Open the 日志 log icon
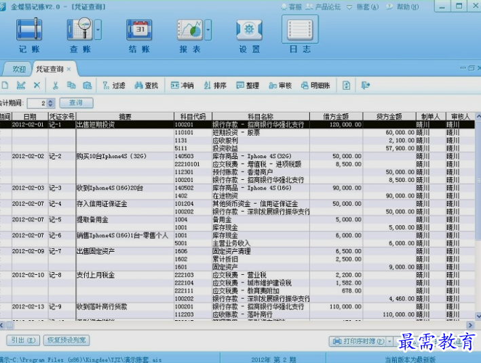The width and height of the screenshot is (481, 363). coord(300,35)
